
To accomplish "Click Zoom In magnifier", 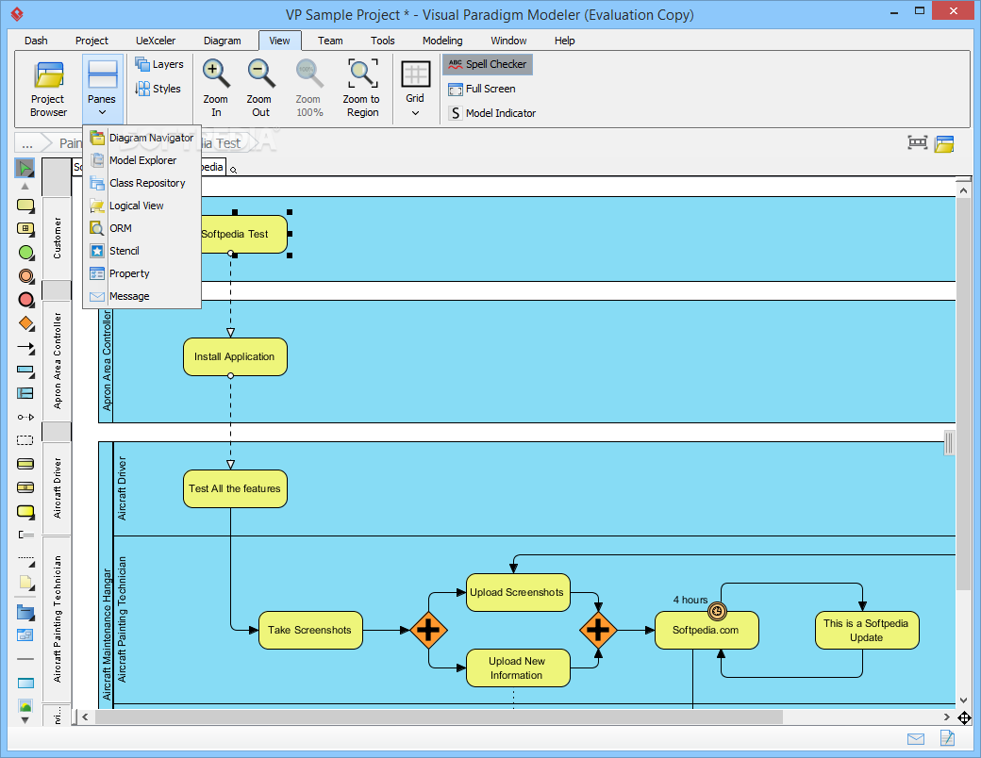I will [x=216, y=89].
